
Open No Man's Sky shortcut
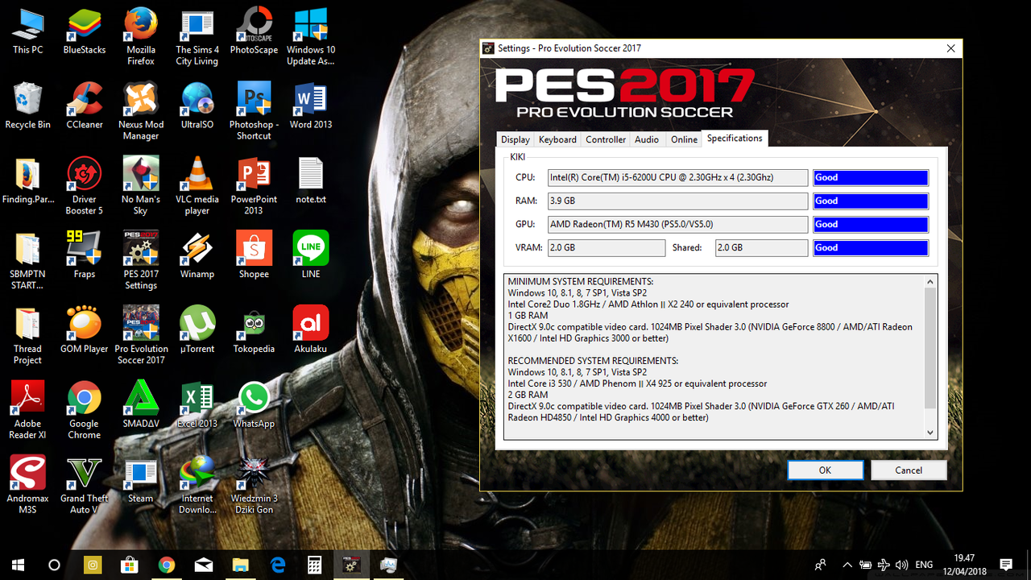pos(141,187)
